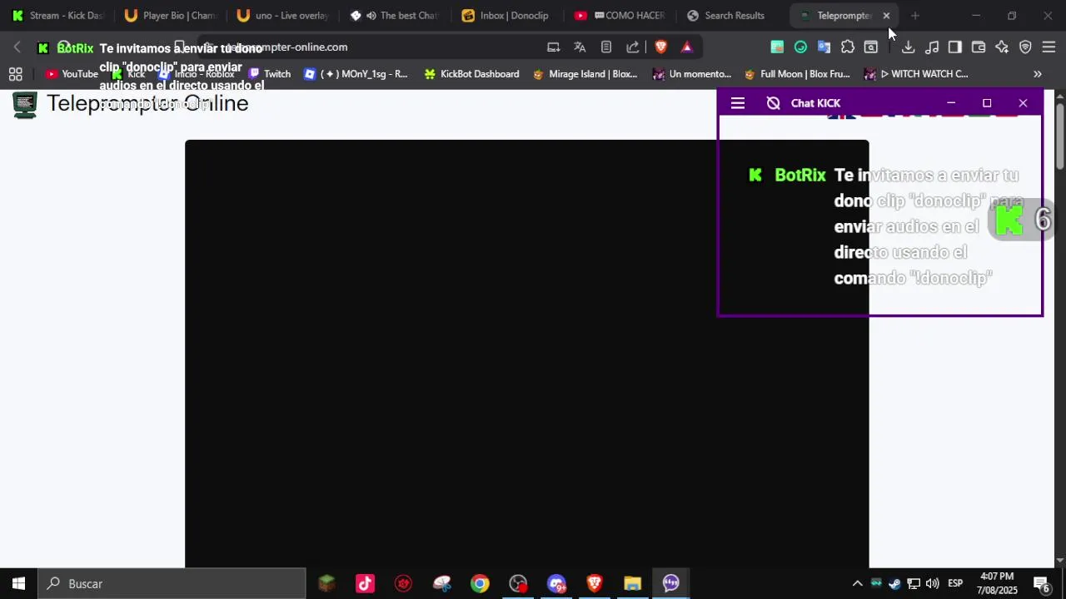Open the Mirage Island Blox bookmark

585,74
